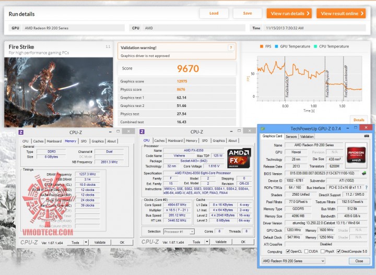The width and height of the screenshot is (376, 275).
Task: Click the AMD FX logo in CPU-Z
Action: coord(239,158)
